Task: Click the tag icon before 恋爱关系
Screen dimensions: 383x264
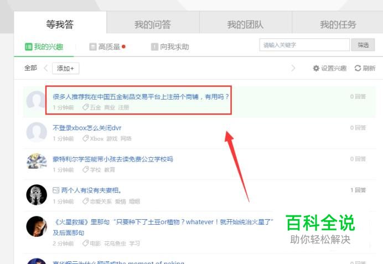Action: (85, 201)
